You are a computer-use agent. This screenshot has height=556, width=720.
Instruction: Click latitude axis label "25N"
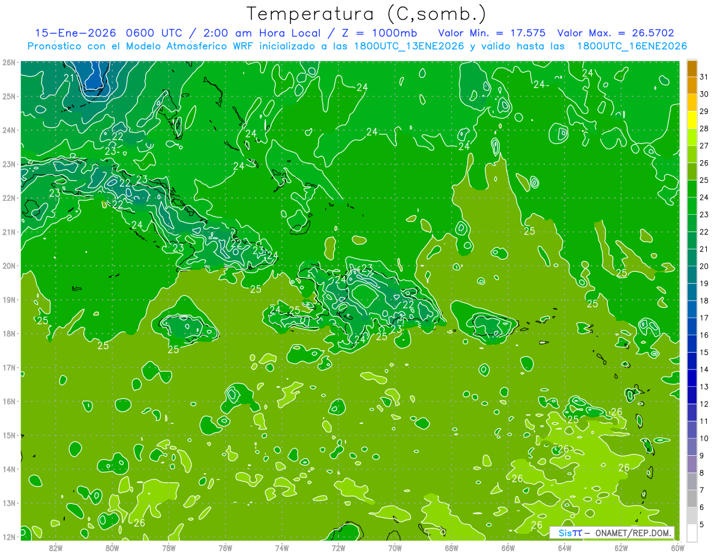click(x=8, y=96)
